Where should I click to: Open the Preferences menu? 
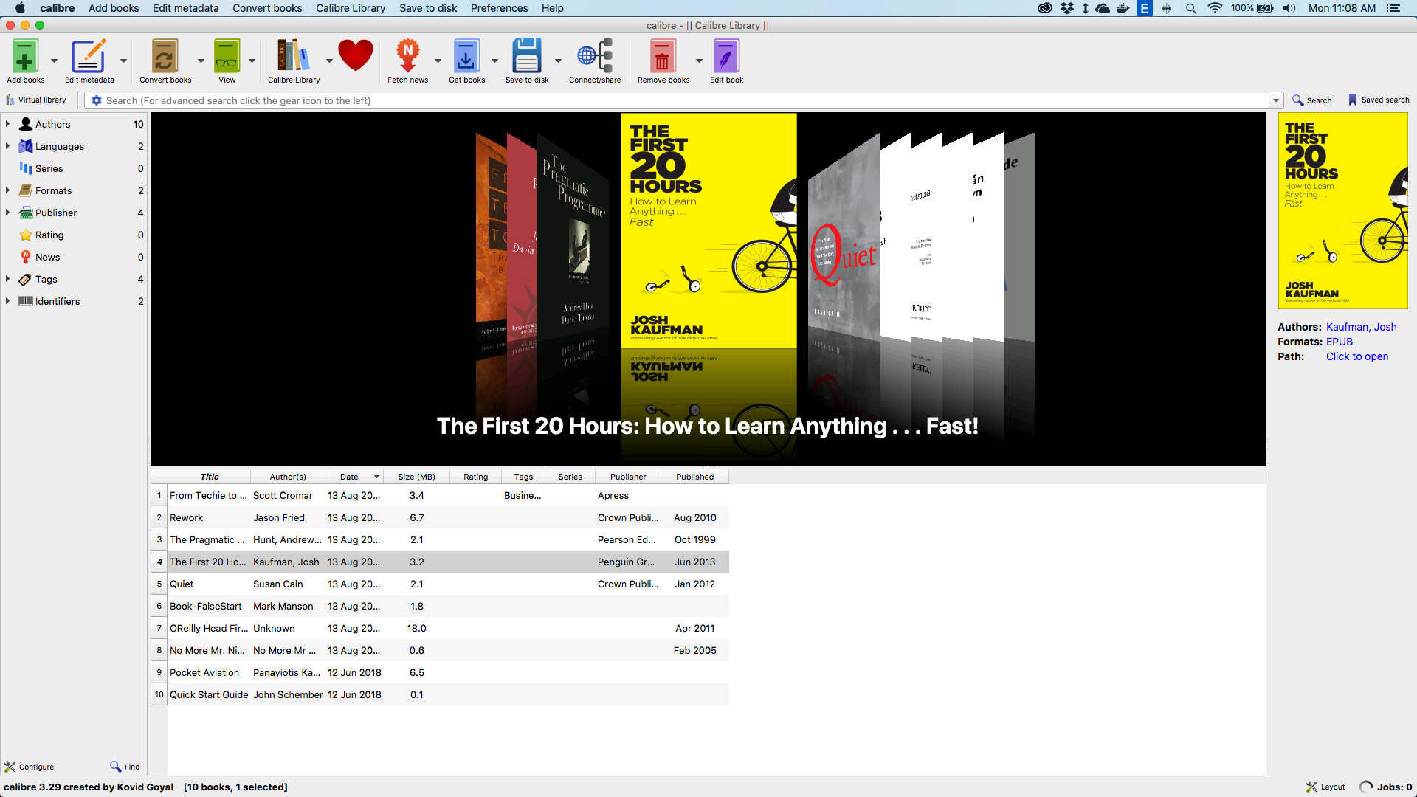pos(499,8)
